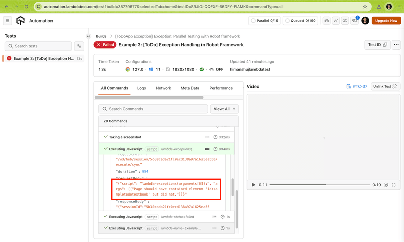This screenshot has width=404, height=242.
Task: Click the Failed status badge
Action: (x=105, y=45)
